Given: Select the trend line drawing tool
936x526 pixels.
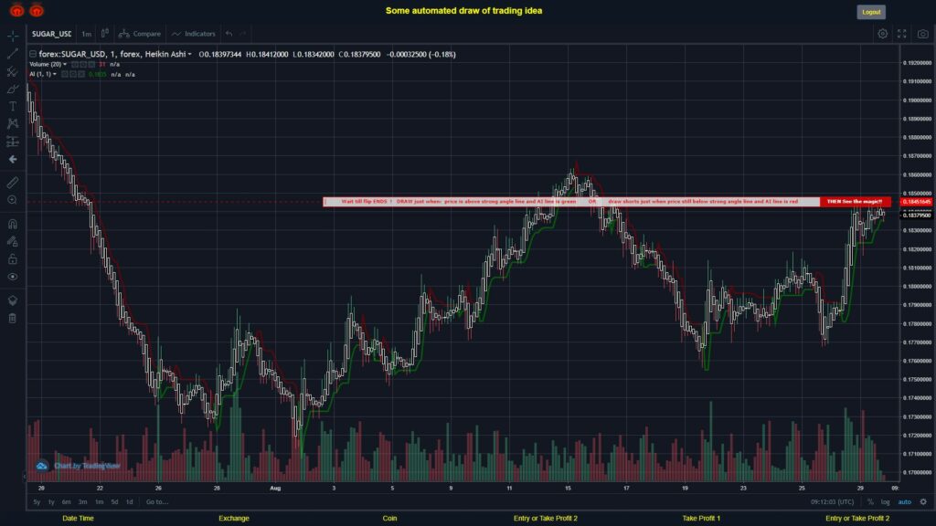Looking at the screenshot, I should point(13,54).
